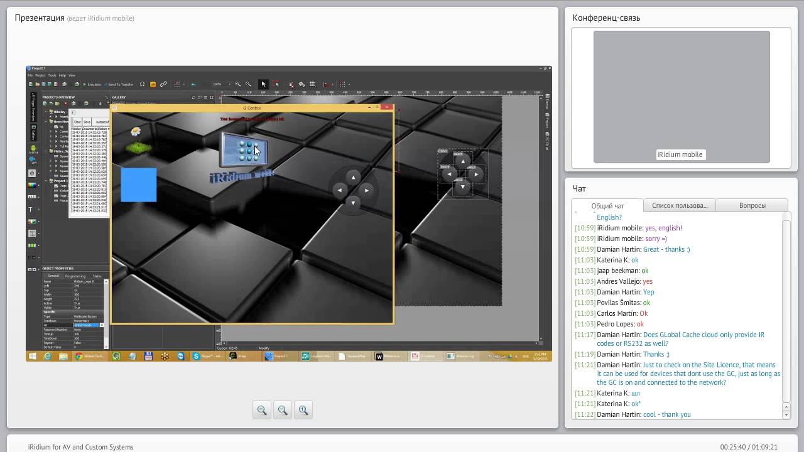Click the left arrow in emulator D-pad
Image resolution: width=804 pixels, height=452 pixels.
point(340,190)
